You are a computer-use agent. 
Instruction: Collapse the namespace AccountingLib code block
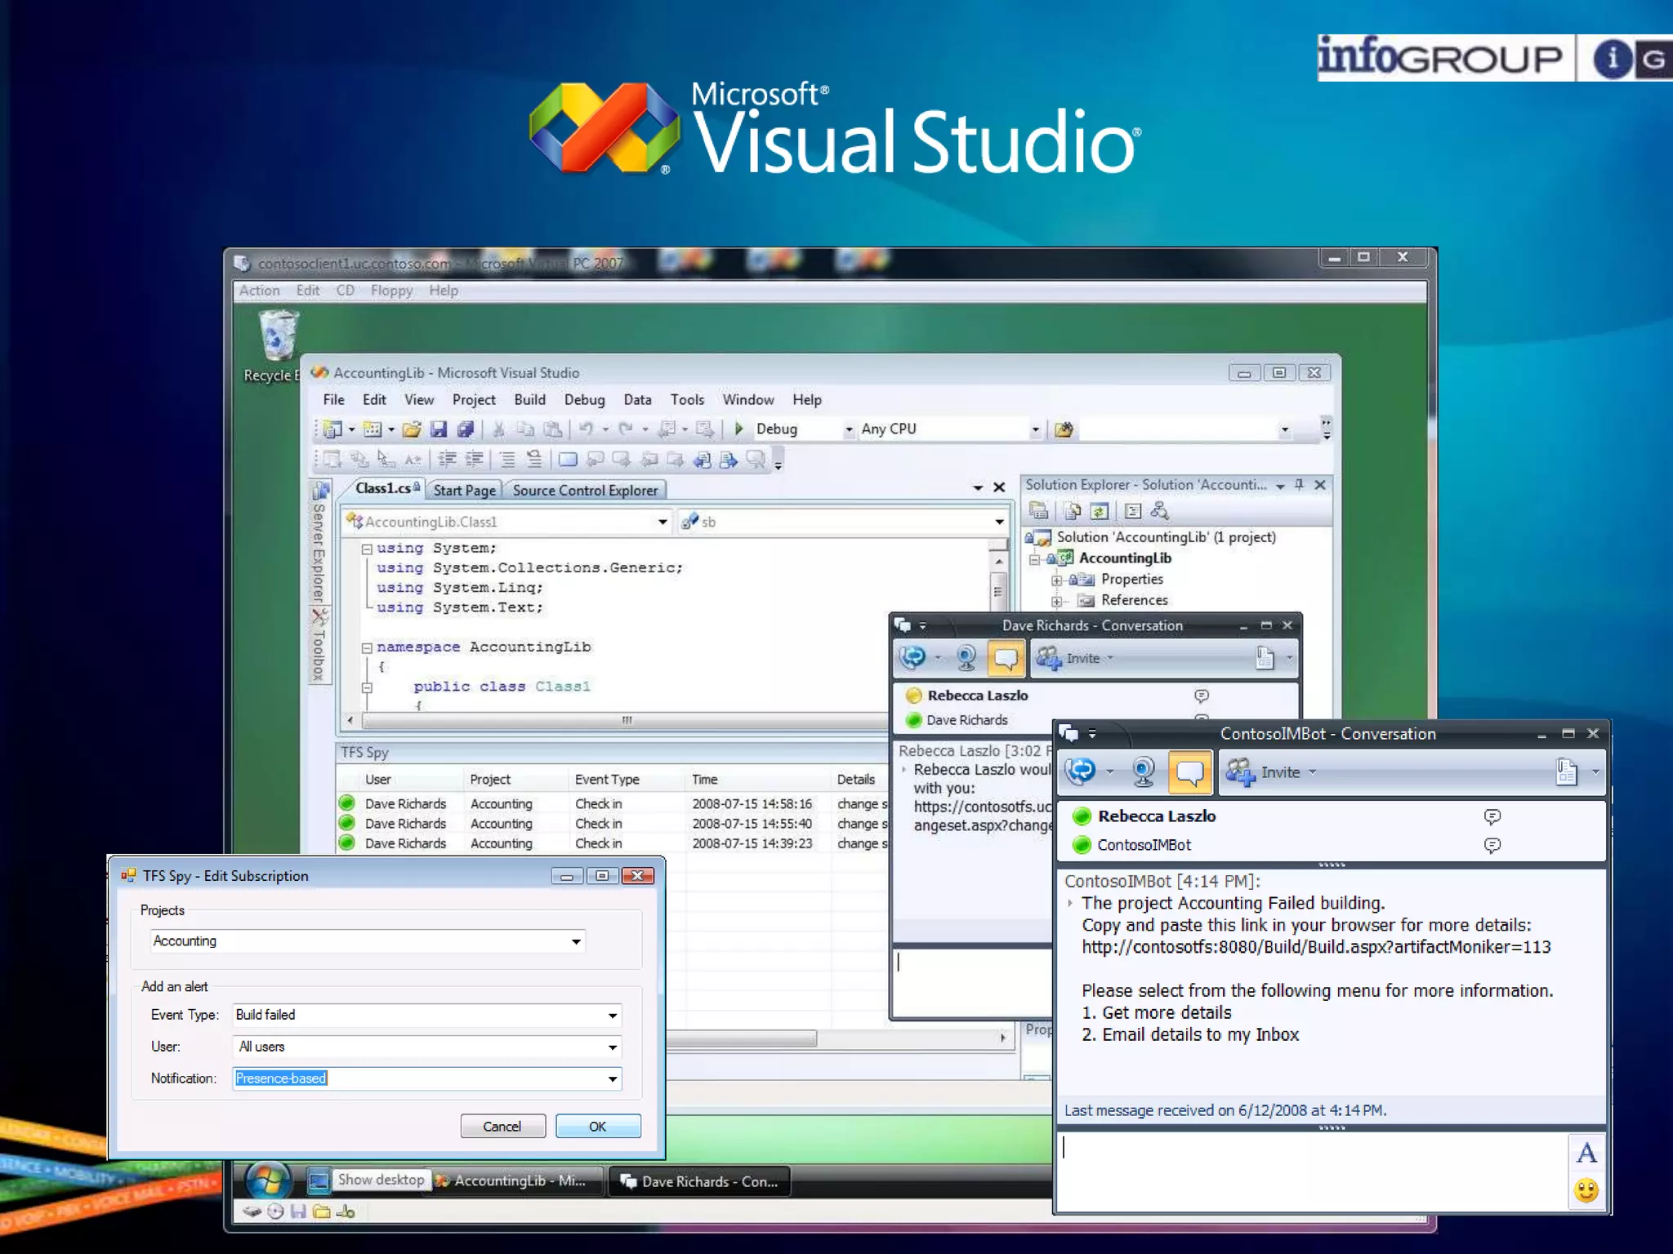(367, 647)
